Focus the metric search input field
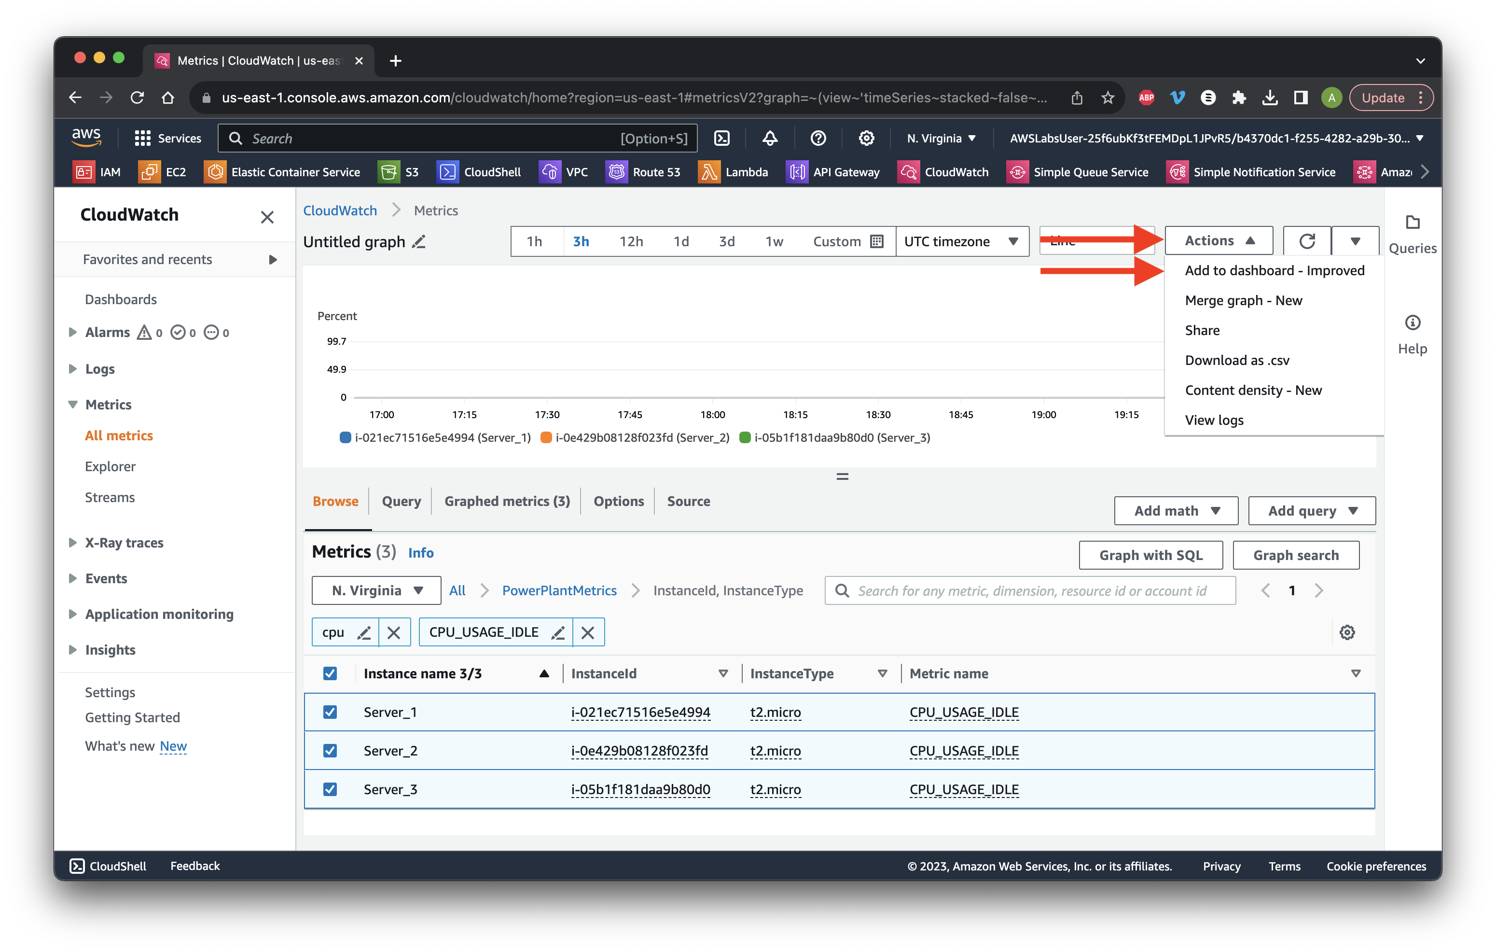Viewport: 1496px width, 952px height. point(1030,590)
